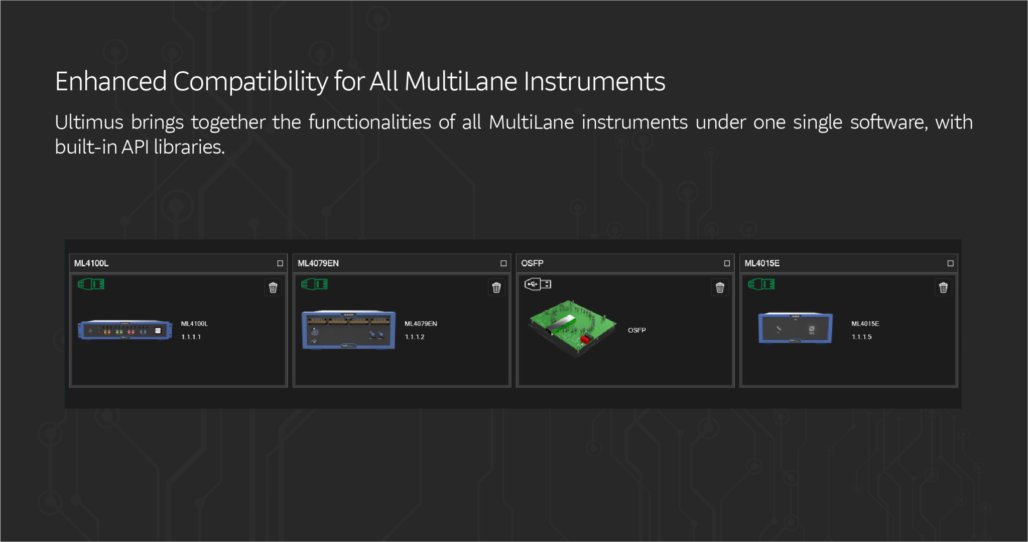The width and height of the screenshot is (1028, 542).
Task: Click the ML4079EN panel title
Action: [318, 263]
